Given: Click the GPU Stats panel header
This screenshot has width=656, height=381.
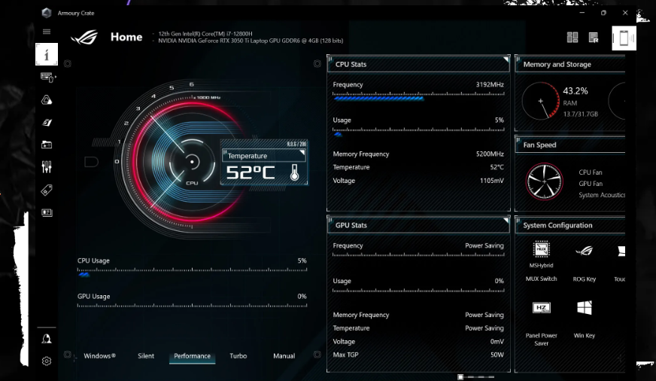Looking at the screenshot, I should tap(418, 225).
